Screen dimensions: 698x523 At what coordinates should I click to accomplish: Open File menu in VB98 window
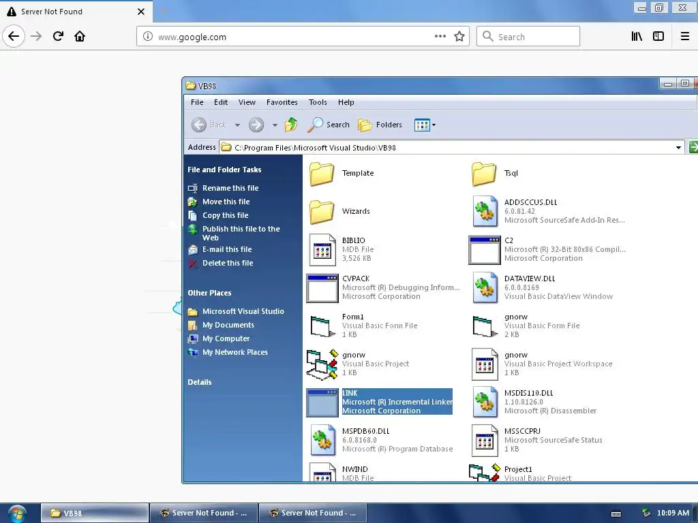tap(197, 102)
